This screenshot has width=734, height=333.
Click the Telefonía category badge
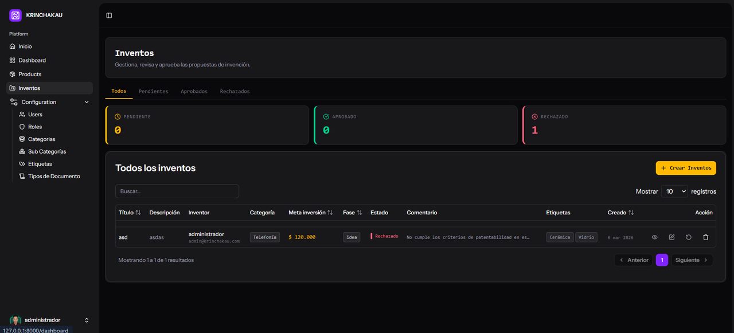pos(265,237)
